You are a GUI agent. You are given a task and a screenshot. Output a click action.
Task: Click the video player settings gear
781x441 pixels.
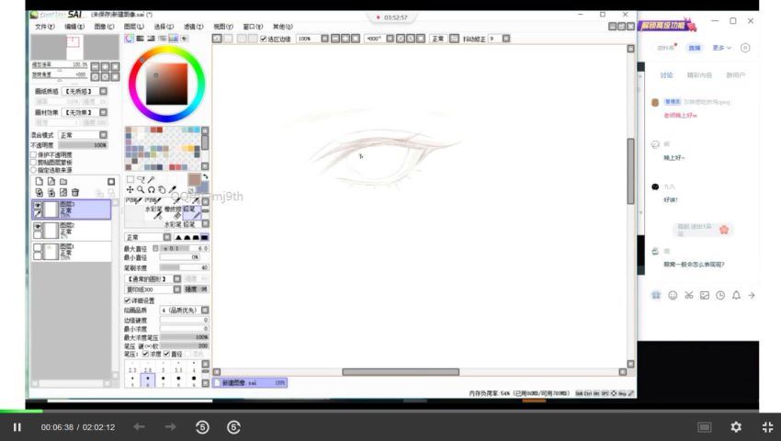tap(735, 427)
